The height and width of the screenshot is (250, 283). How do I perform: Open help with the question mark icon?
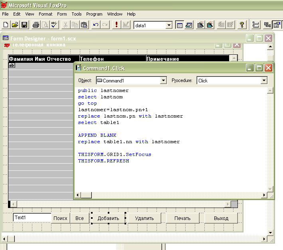tap(241, 25)
